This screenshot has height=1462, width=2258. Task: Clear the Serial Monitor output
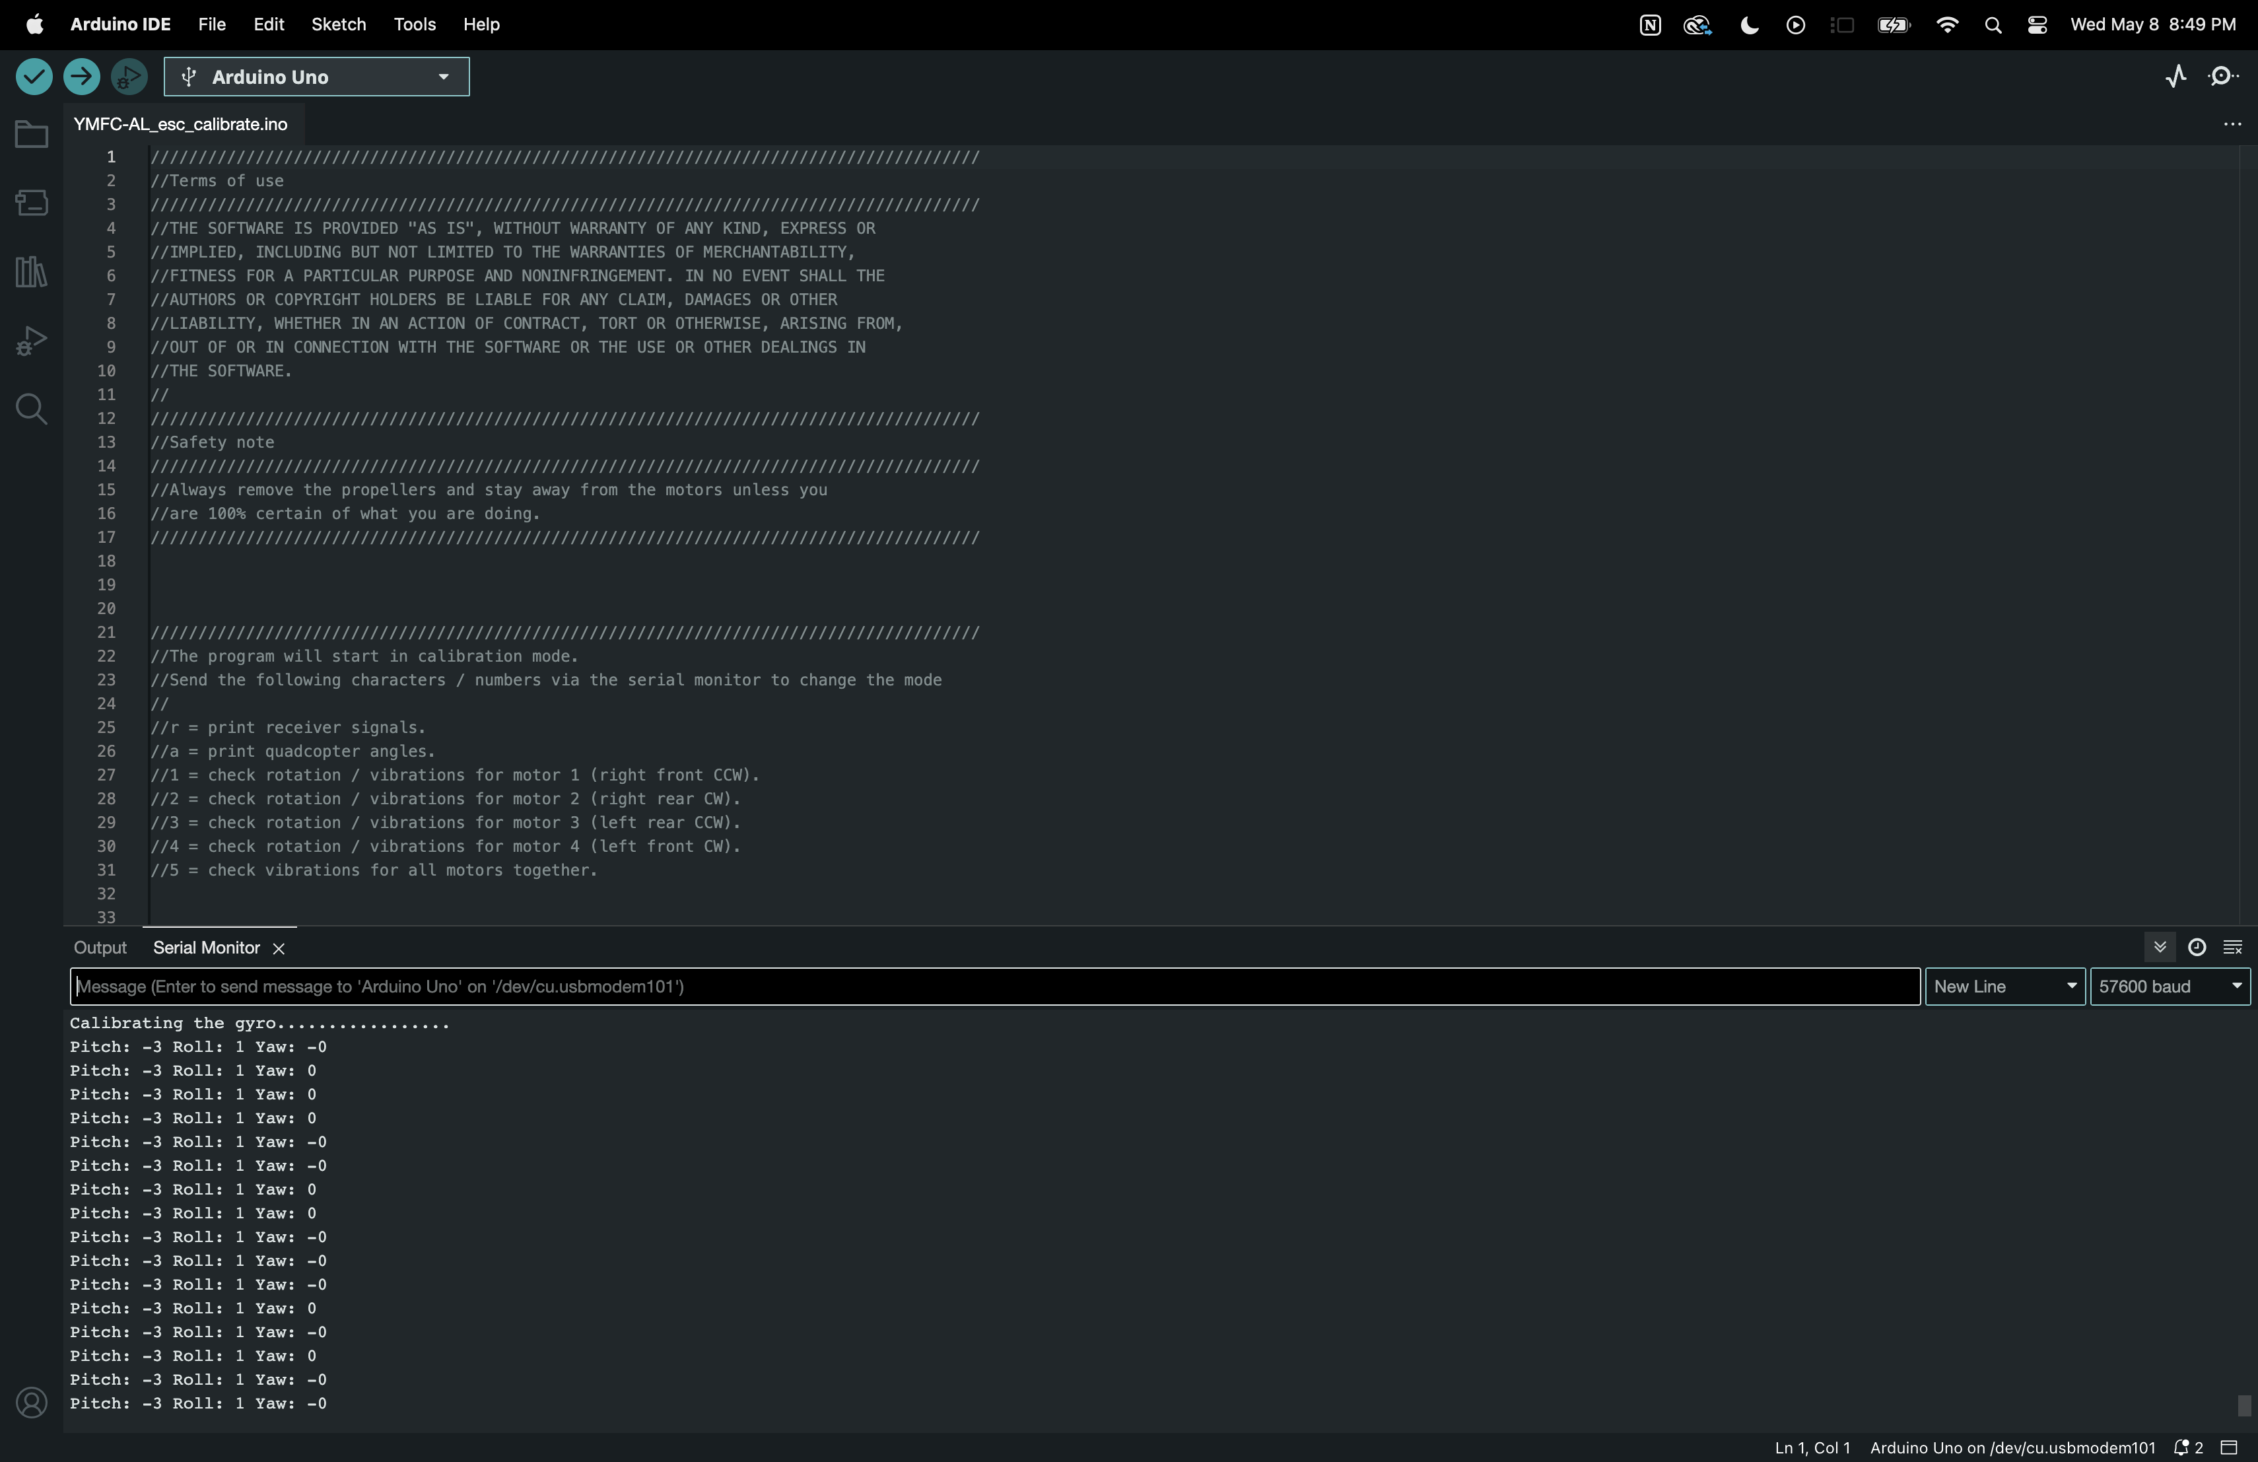coord(2232,948)
